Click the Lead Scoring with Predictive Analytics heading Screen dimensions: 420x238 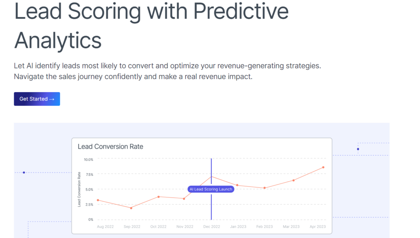tap(151, 25)
